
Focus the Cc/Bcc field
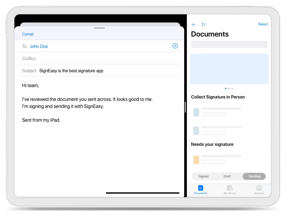point(99,58)
